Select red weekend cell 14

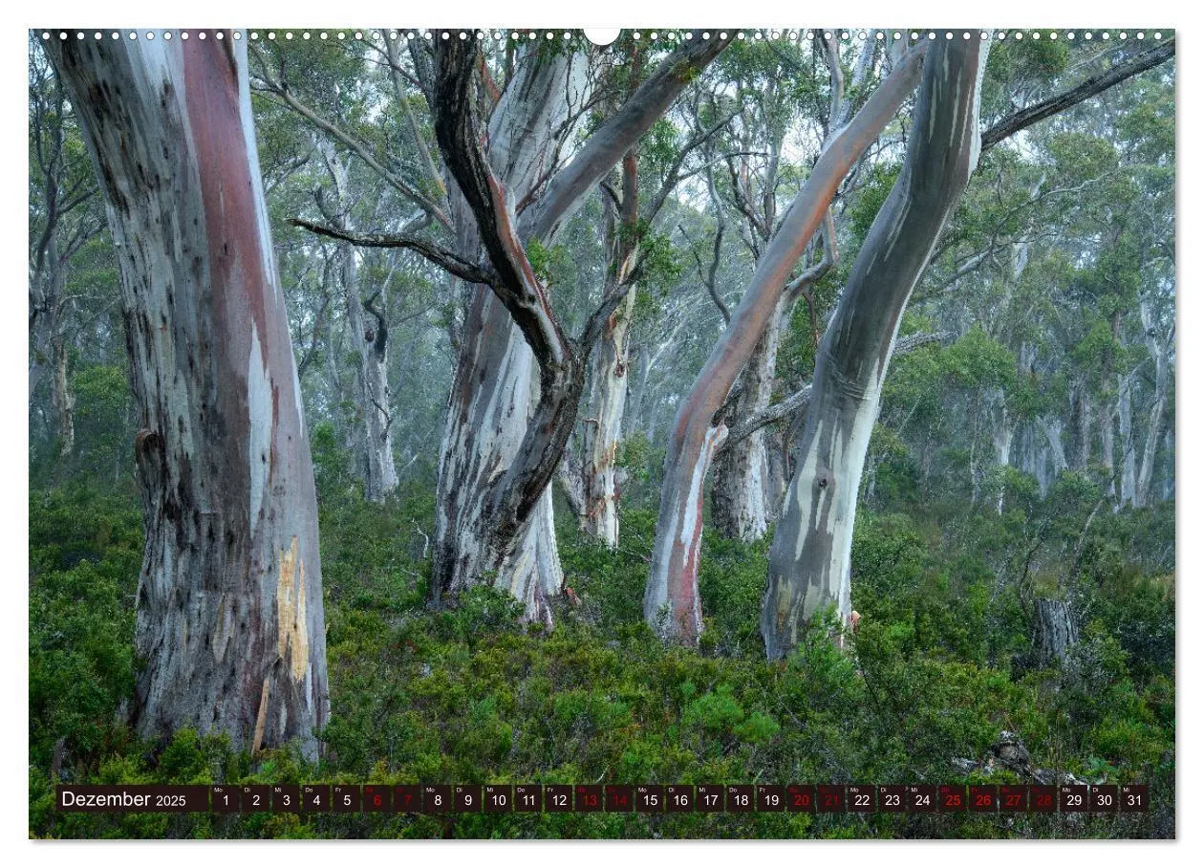click(x=619, y=799)
